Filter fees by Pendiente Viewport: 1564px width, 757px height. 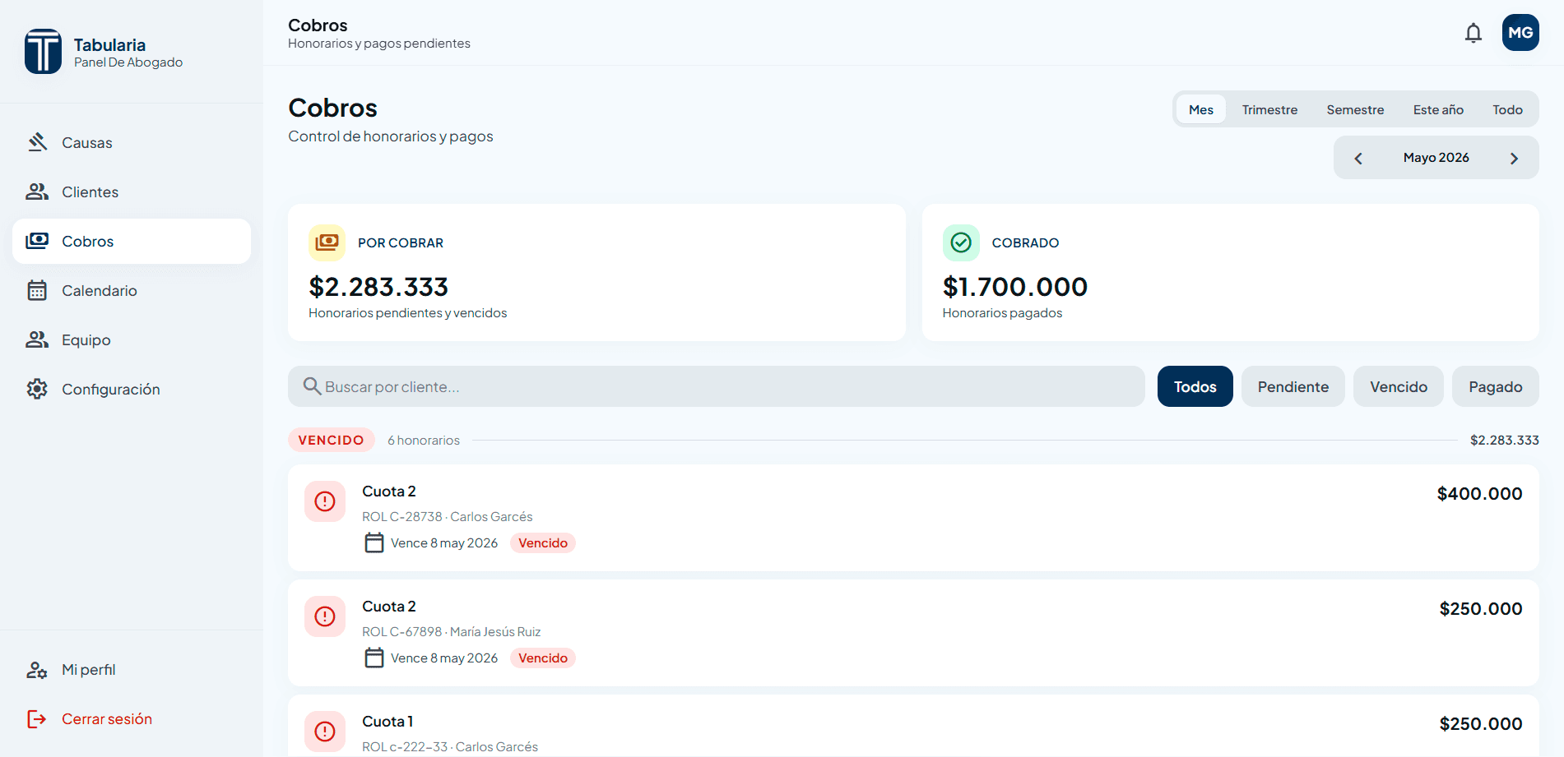[1293, 386]
